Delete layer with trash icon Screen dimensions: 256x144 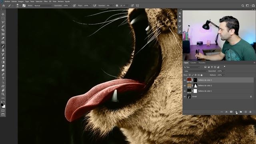[x=250, y=112]
